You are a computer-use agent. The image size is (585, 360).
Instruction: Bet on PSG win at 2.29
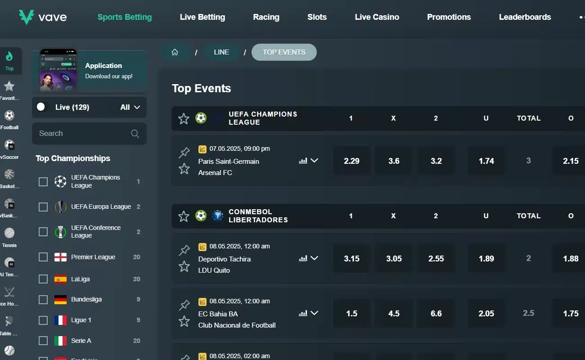pos(351,161)
